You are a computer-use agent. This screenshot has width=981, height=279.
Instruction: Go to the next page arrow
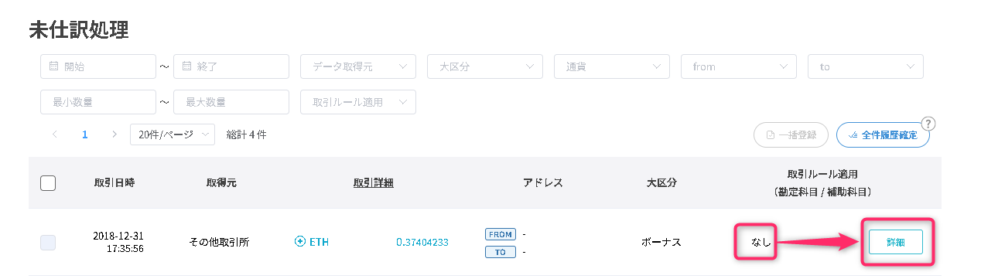point(115,134)
